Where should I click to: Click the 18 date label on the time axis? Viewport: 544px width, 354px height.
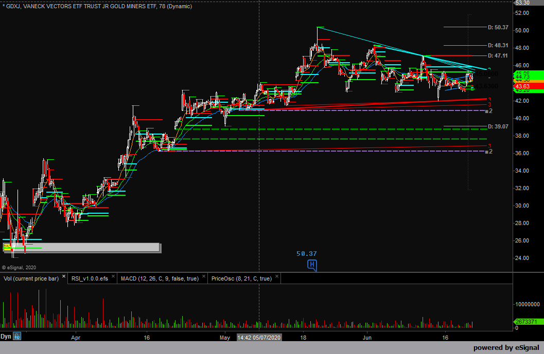(303, 338)
